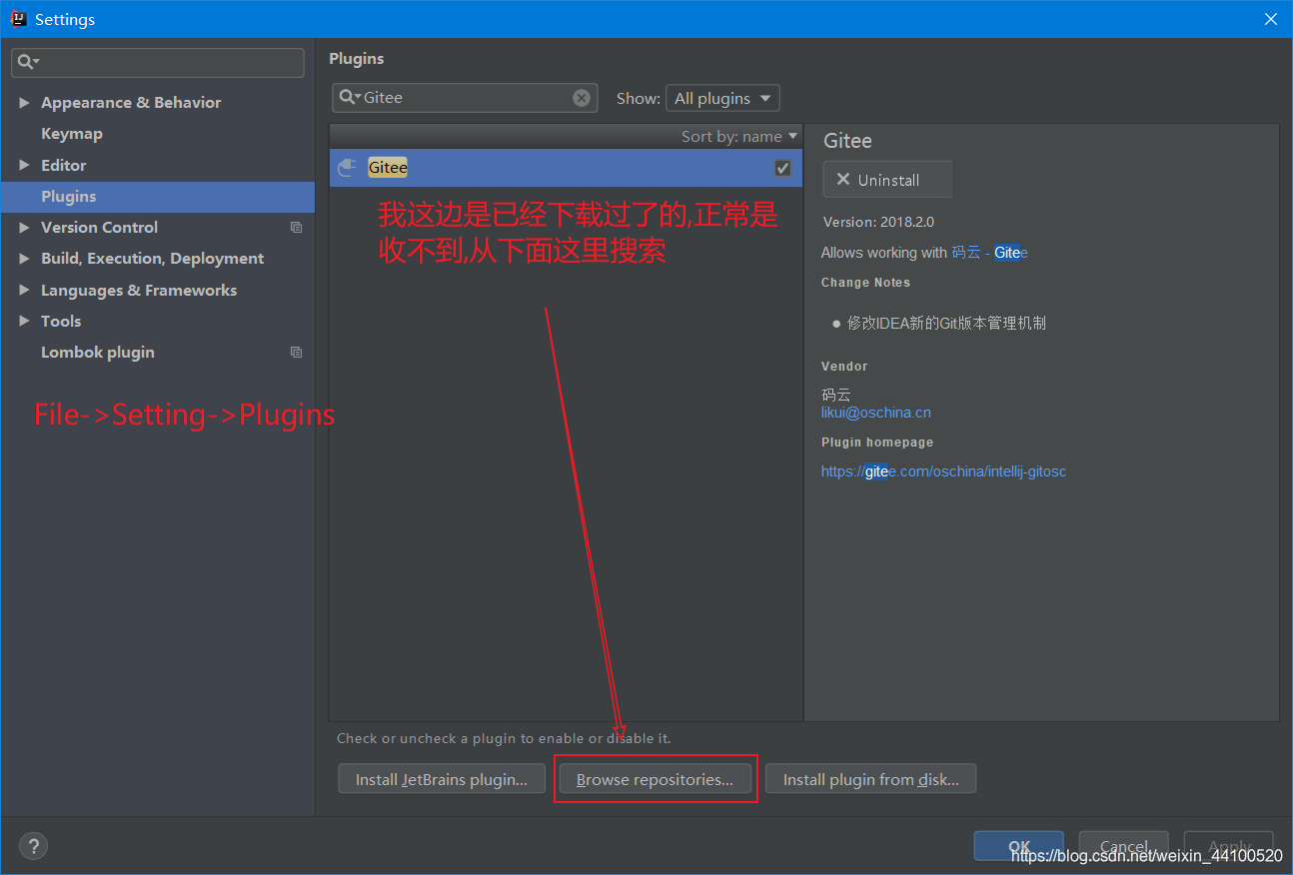Click Install JetBrains plugin button

coord(442,779)
